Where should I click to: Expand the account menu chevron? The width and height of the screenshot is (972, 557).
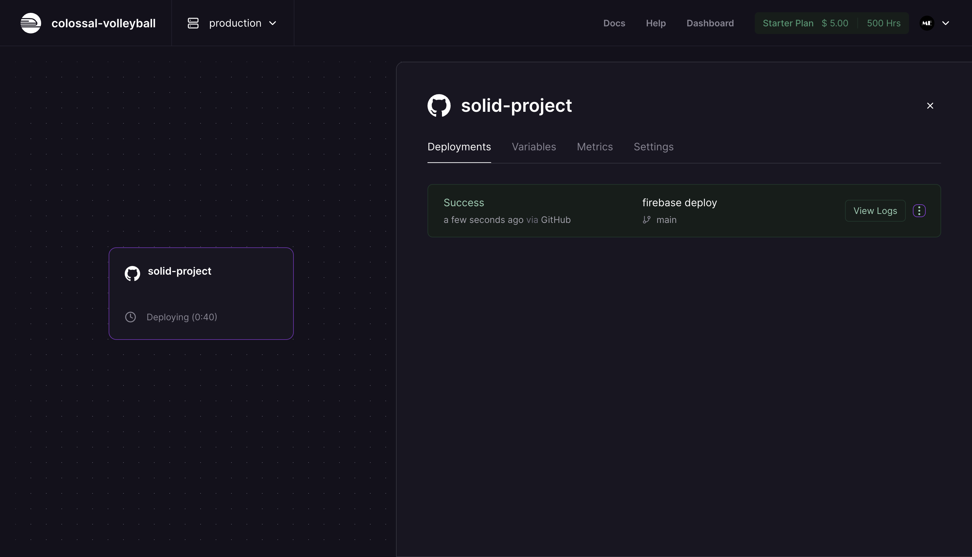pyautogui.click(x=945, y=23)
